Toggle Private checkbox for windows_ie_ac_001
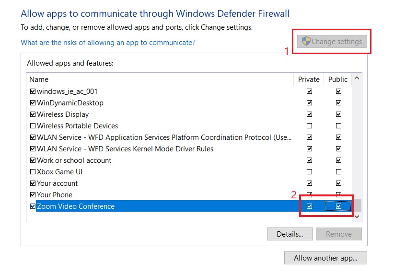 (309, 91)
